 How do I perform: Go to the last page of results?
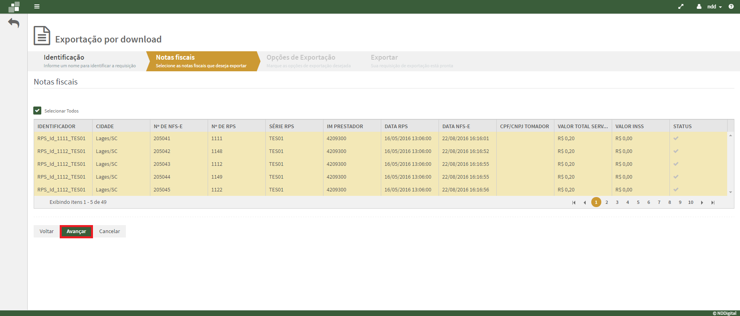click(x=713, y=203)
